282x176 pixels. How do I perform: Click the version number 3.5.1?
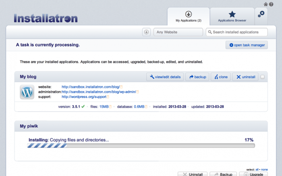pyautogui.click(x=76, y=107)
